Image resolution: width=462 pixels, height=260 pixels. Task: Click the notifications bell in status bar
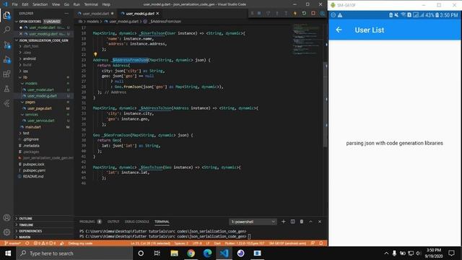pyautogui.click(x=321, y=243)
